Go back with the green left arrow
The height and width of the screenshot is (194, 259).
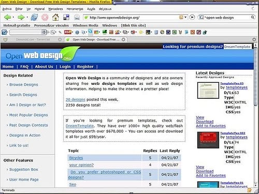pyautogui.click(x=7, y=17)
